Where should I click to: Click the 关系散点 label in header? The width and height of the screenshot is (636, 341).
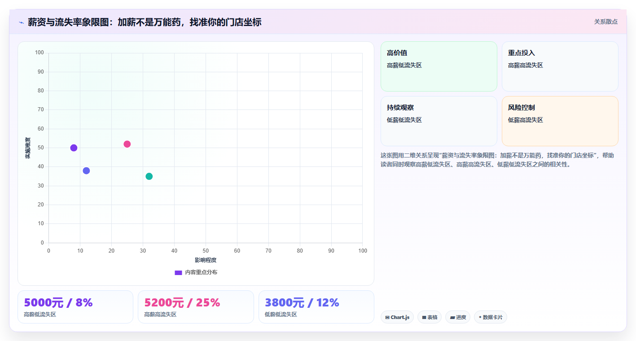click(x=606, y=22)
